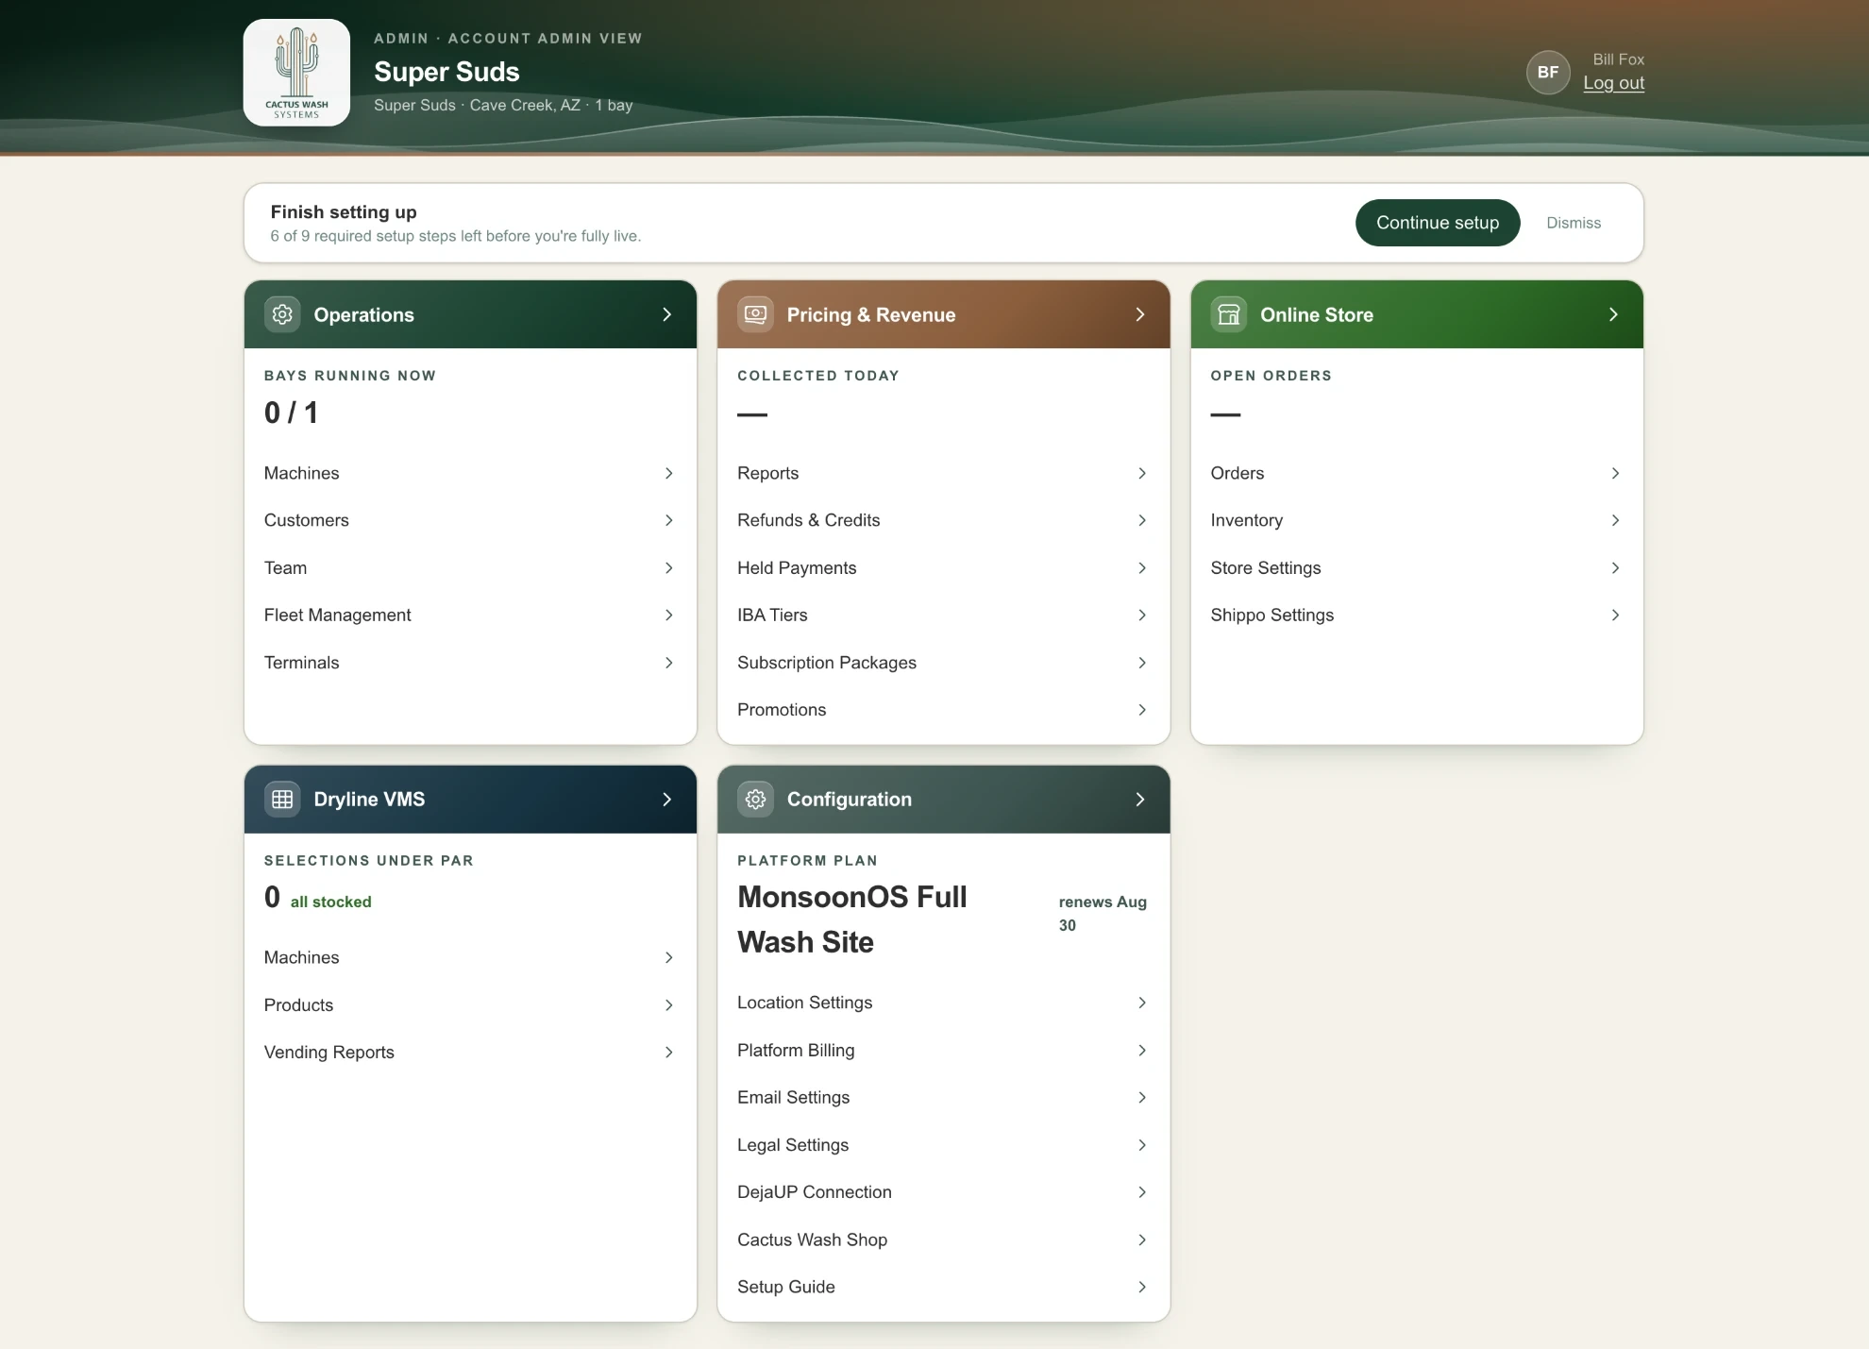Screen dimensions: 1869x1349
Task: Click the chevron beside Held Payments
Action: 1142,568
